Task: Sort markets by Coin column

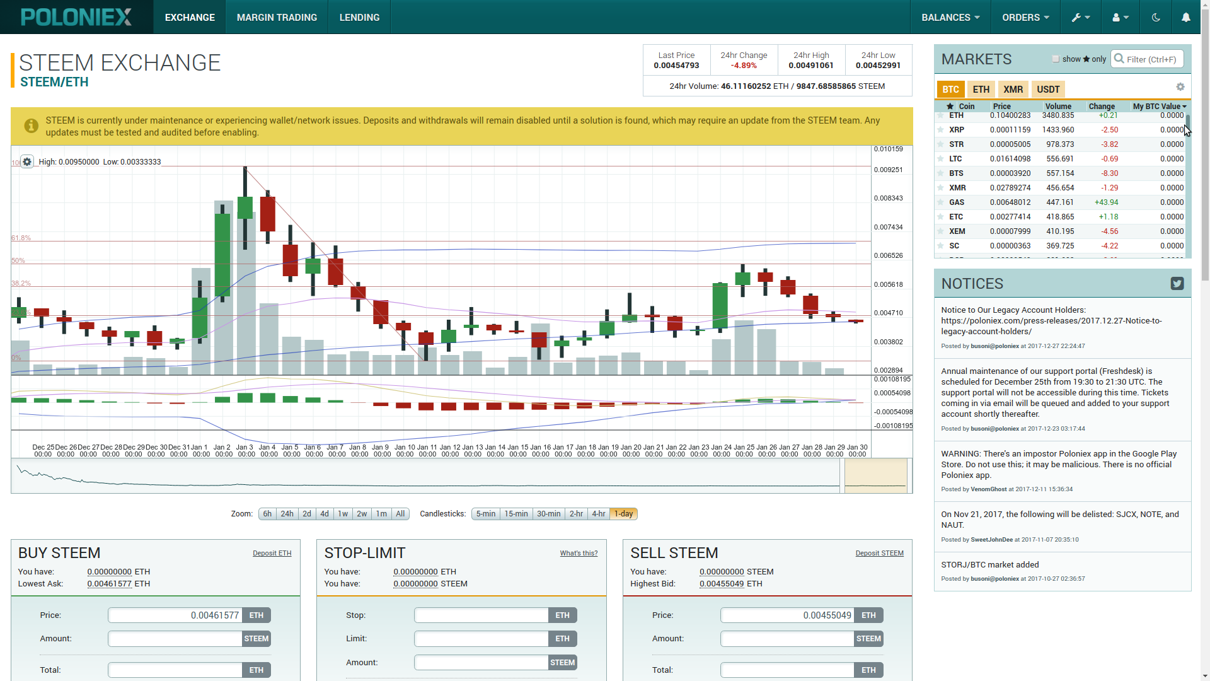Action: (x=967, y=107)
